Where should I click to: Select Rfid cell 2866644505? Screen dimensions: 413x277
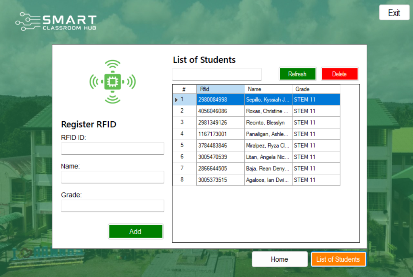click(220, 168)
